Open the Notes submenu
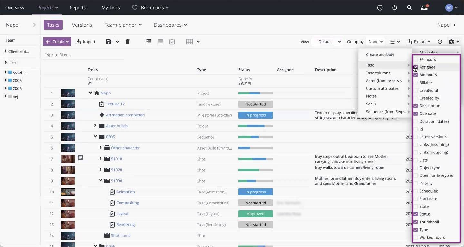The width and height of the screenshot is (464, 247). pos(385,96)
